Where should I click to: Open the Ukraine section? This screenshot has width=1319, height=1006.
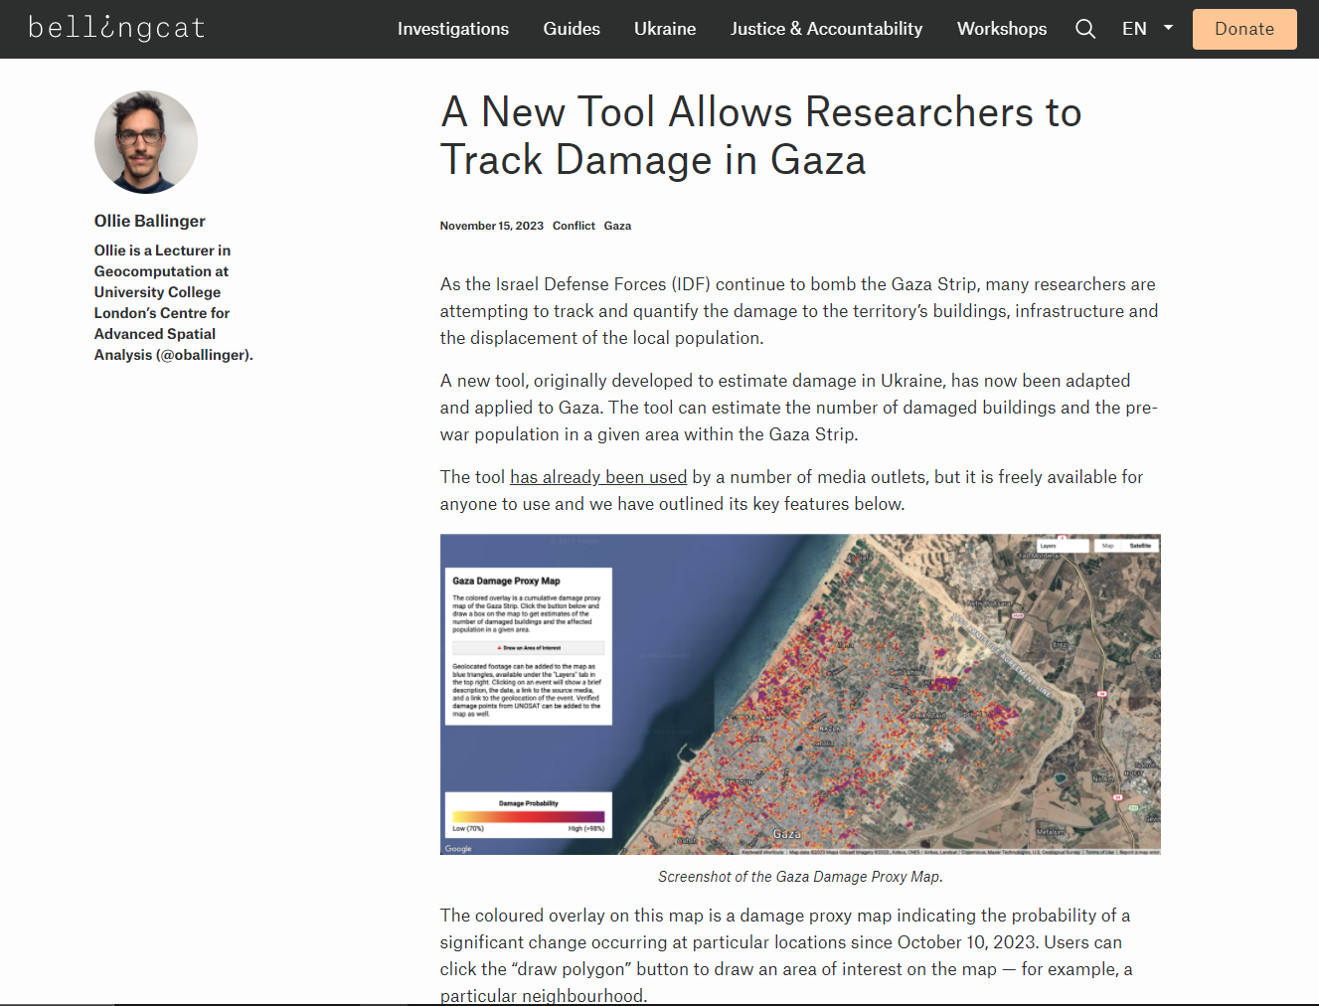tap(665, 29)
